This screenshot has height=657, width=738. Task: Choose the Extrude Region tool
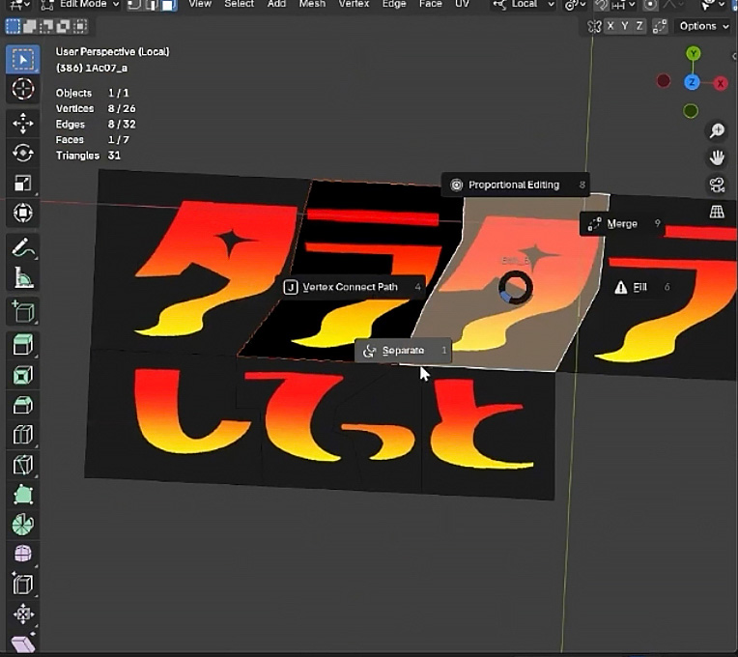click(23, 344)
